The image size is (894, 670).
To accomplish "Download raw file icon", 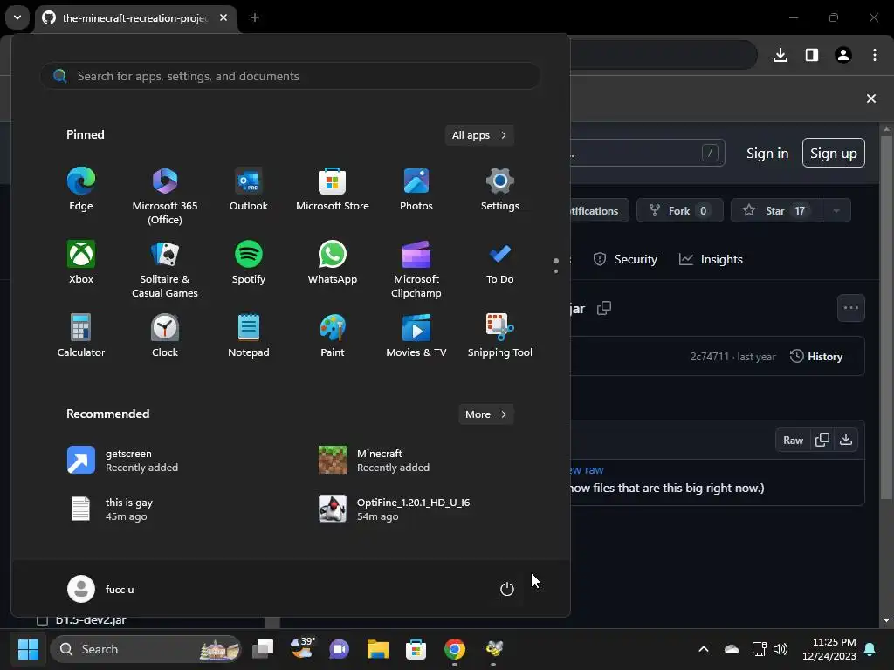I will pyautogui.click(x=846, y=440).
